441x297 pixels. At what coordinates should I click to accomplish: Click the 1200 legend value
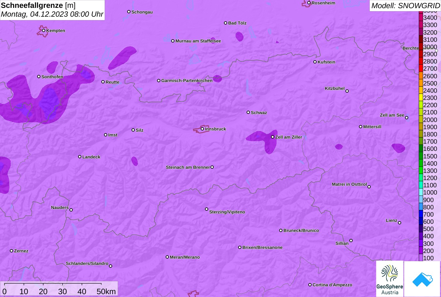click(x=430, y=178)
